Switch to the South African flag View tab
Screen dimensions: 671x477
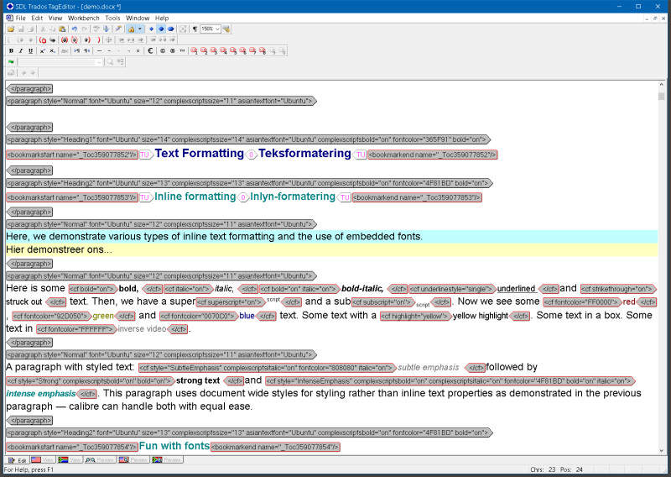70,460
